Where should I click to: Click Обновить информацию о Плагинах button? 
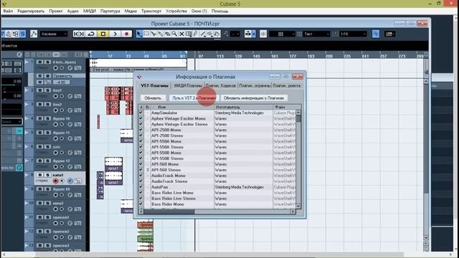click(254, 98)
